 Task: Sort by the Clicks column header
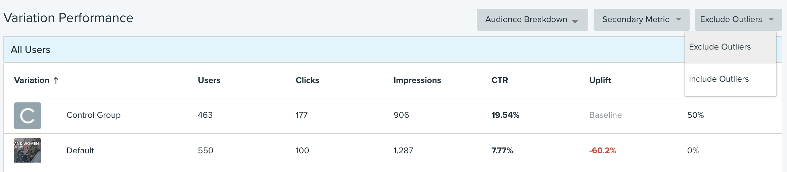tap(307, 80)
